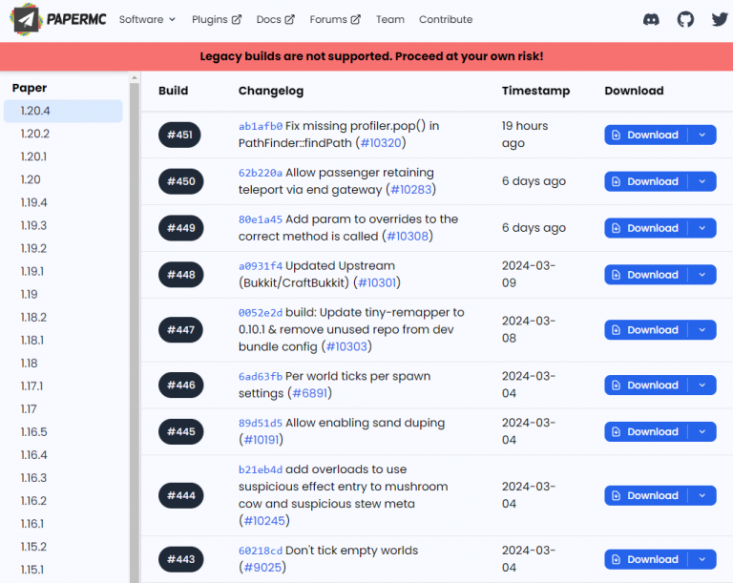Expand download options arrow for build #451
Image resolution: width=733 pixels, height=583 pixels.
click(x=702, y=135)
